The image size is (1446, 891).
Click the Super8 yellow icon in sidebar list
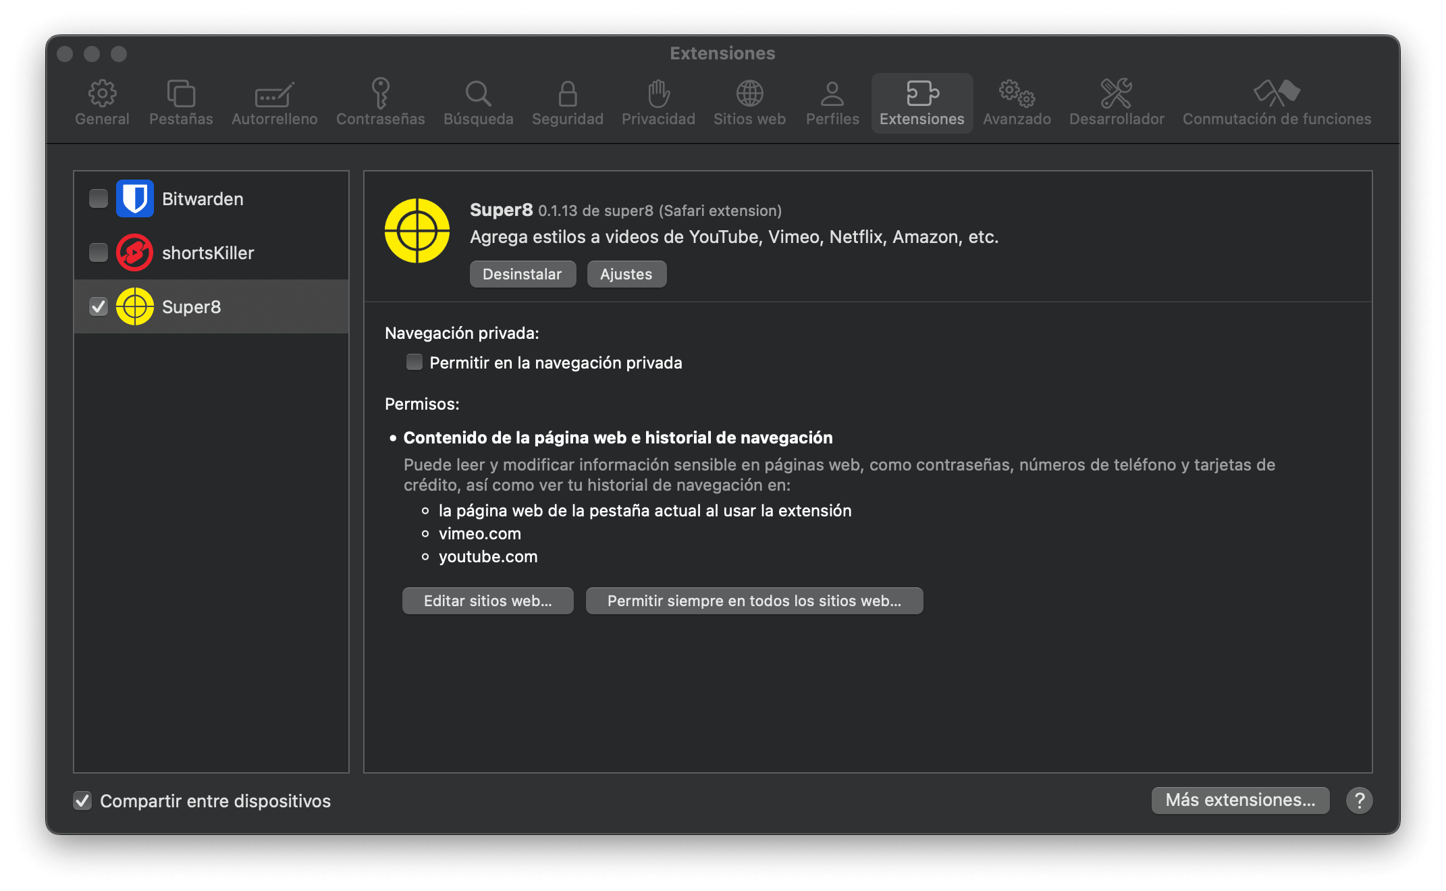click(135, 306)
